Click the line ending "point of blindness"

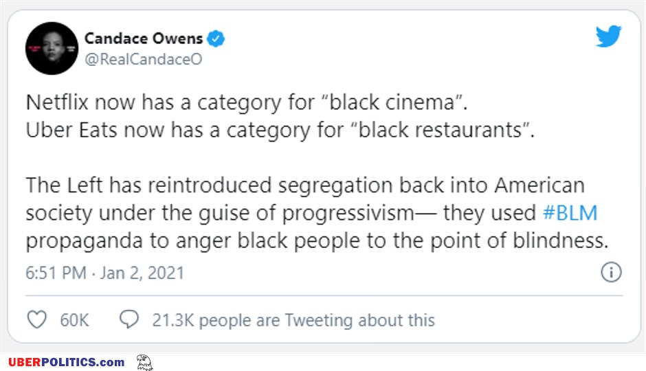point(318,241)
